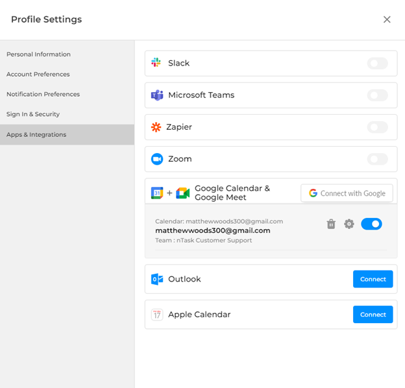This screenshot has width=405, height=388.
Task: Enable the Slack integration toggle
Action: pyautogui.click(x=377, y=63)
